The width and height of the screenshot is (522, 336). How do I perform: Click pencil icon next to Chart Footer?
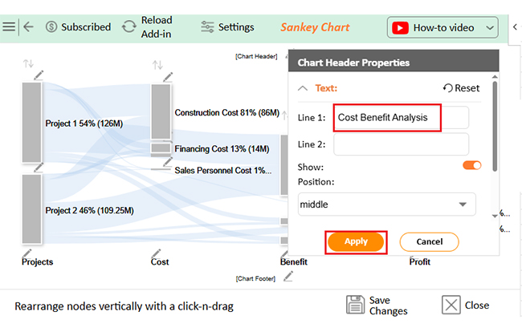288,277
